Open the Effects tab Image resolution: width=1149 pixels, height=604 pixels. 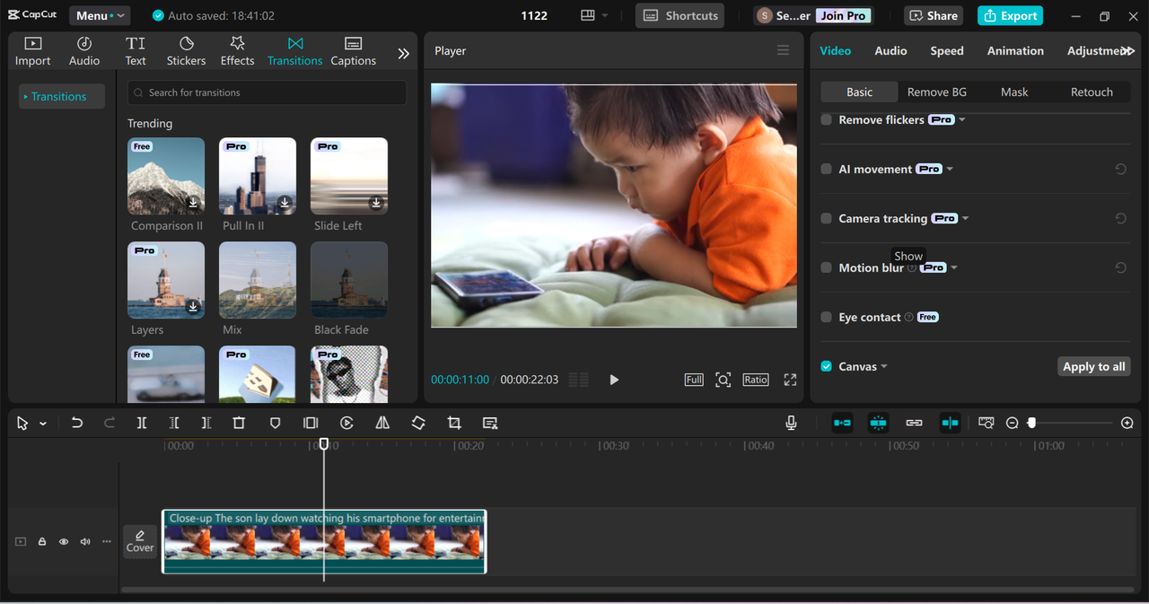click(x=237, y=51)
